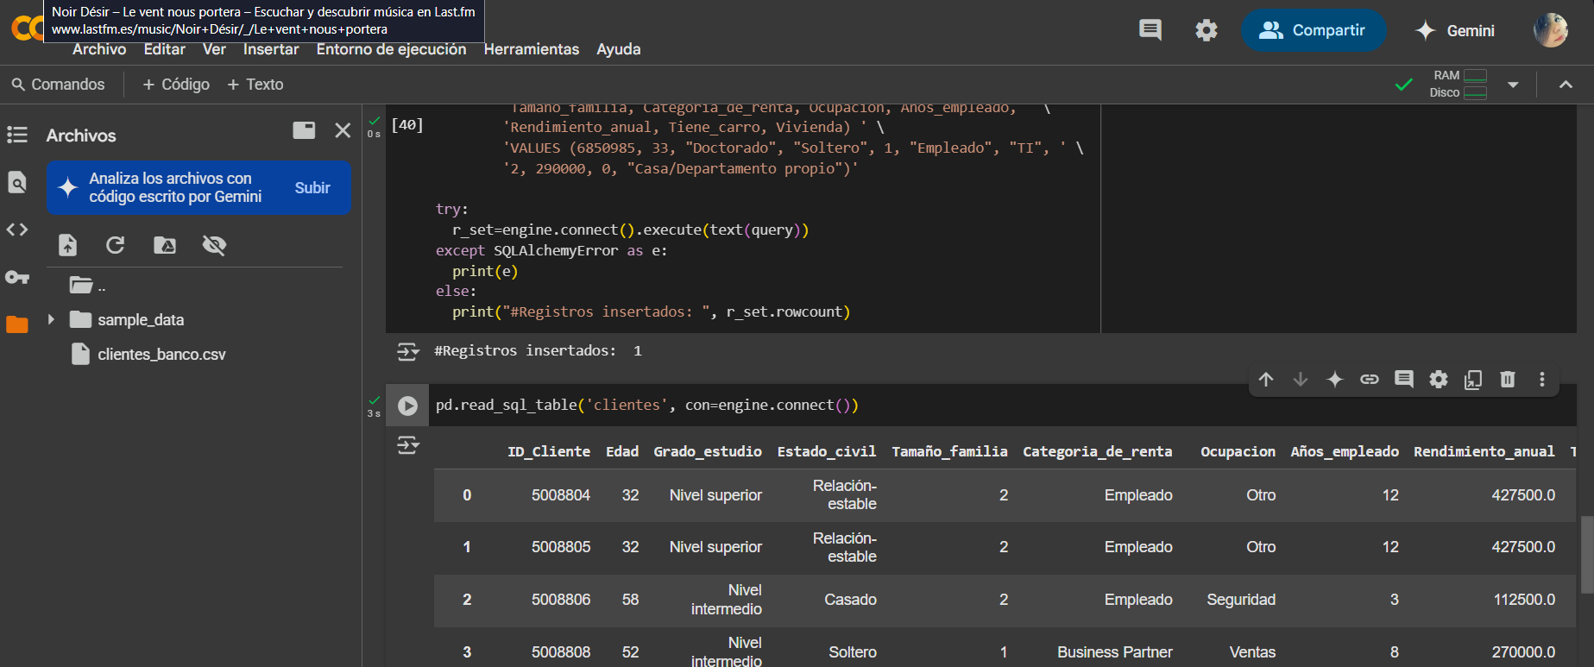Open the Entorno de ejecución menu
Viewport: 1594px width, 667px height.
tap(391, 49)
